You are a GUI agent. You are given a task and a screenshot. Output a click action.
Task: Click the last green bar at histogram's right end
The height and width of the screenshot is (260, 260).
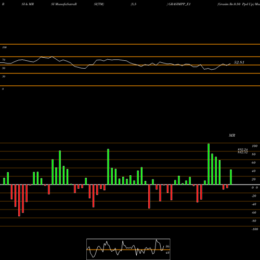[231, 177]
